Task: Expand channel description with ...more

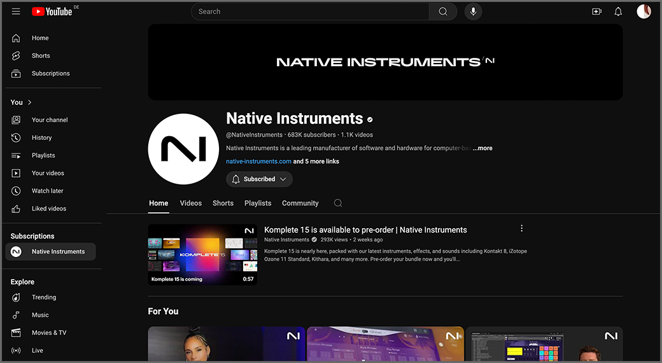Action: point(482,148)
